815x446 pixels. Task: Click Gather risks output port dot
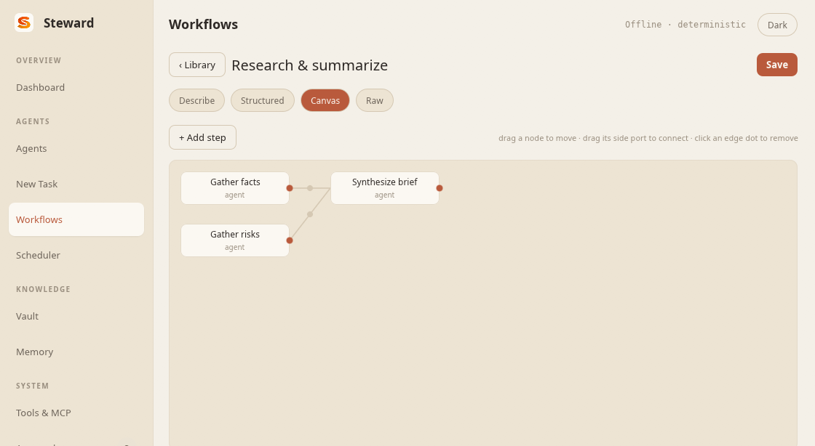point(290,240)
